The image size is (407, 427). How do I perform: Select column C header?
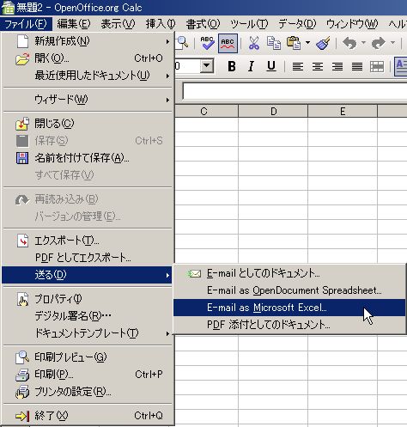tap(203, 111)
